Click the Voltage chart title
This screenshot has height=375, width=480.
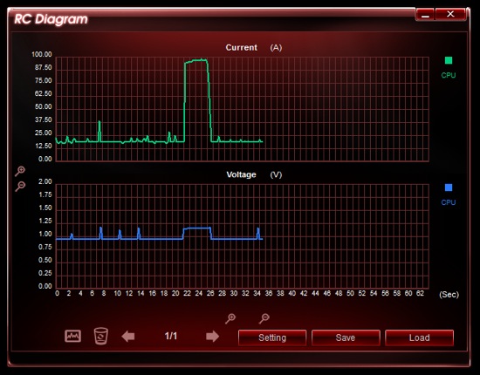pyautogui.click(x=241, y=174)
